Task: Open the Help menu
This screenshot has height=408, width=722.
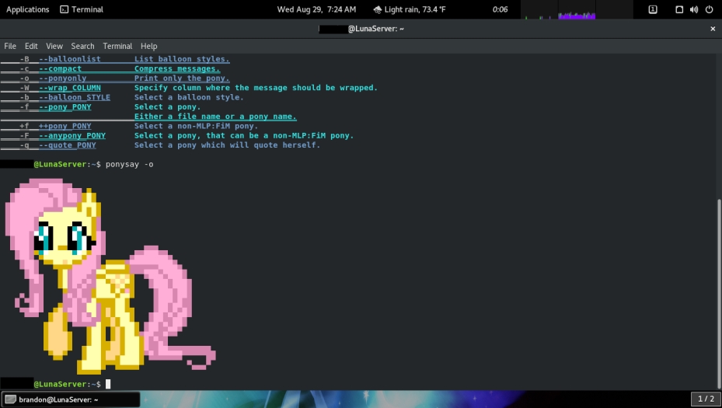Action: [x=148, y=46]
